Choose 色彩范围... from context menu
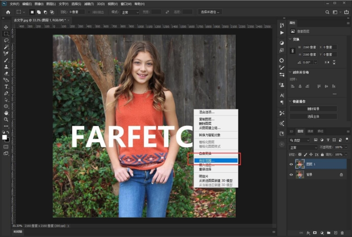Viewport: 352px width, 237px height. (216, 161)
